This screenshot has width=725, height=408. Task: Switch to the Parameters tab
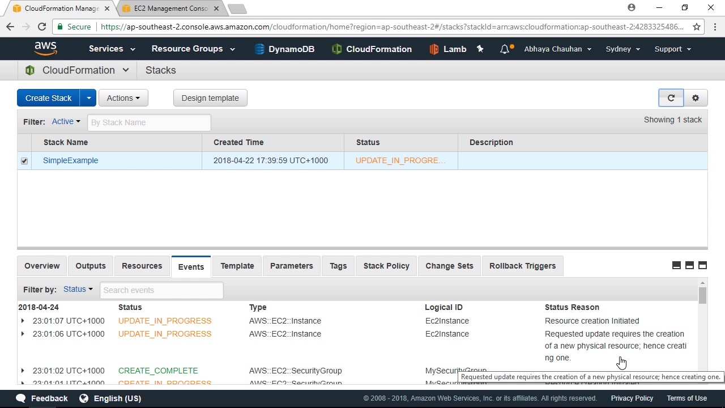tap(292, 266)
